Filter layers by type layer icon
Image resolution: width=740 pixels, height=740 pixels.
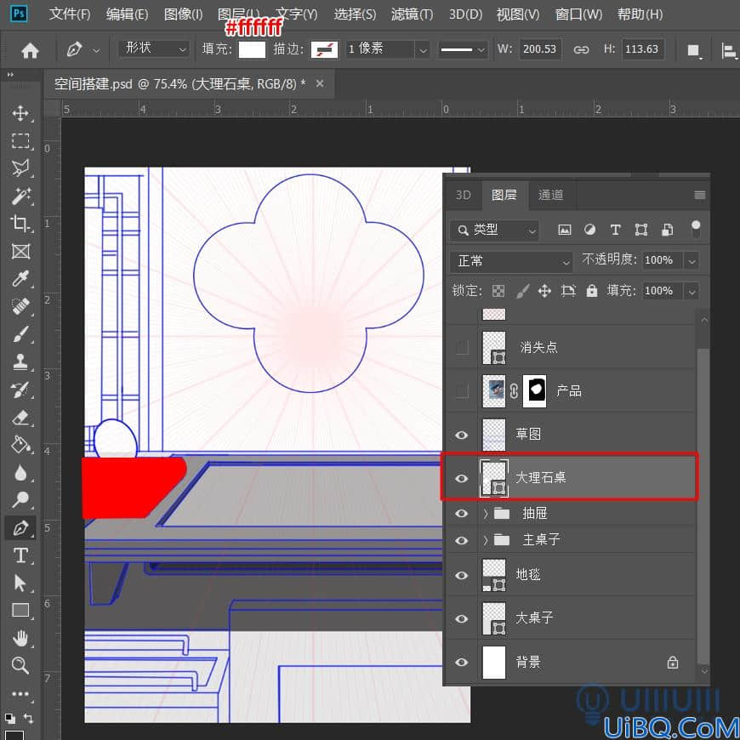point(615,230)
